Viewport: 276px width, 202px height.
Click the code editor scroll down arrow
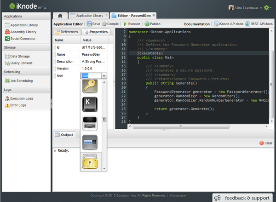tap(272, 121)
